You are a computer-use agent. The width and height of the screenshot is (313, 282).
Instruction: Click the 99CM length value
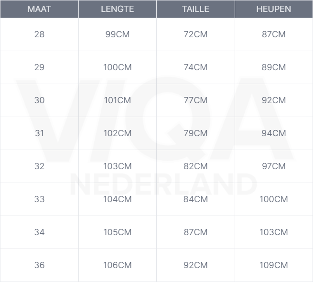[117, 34]
